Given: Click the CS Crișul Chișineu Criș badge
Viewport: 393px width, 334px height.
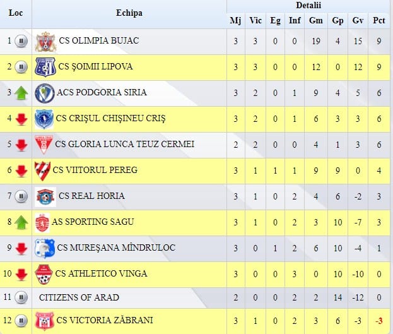Looking at the screenshot, I should [44, 119].
